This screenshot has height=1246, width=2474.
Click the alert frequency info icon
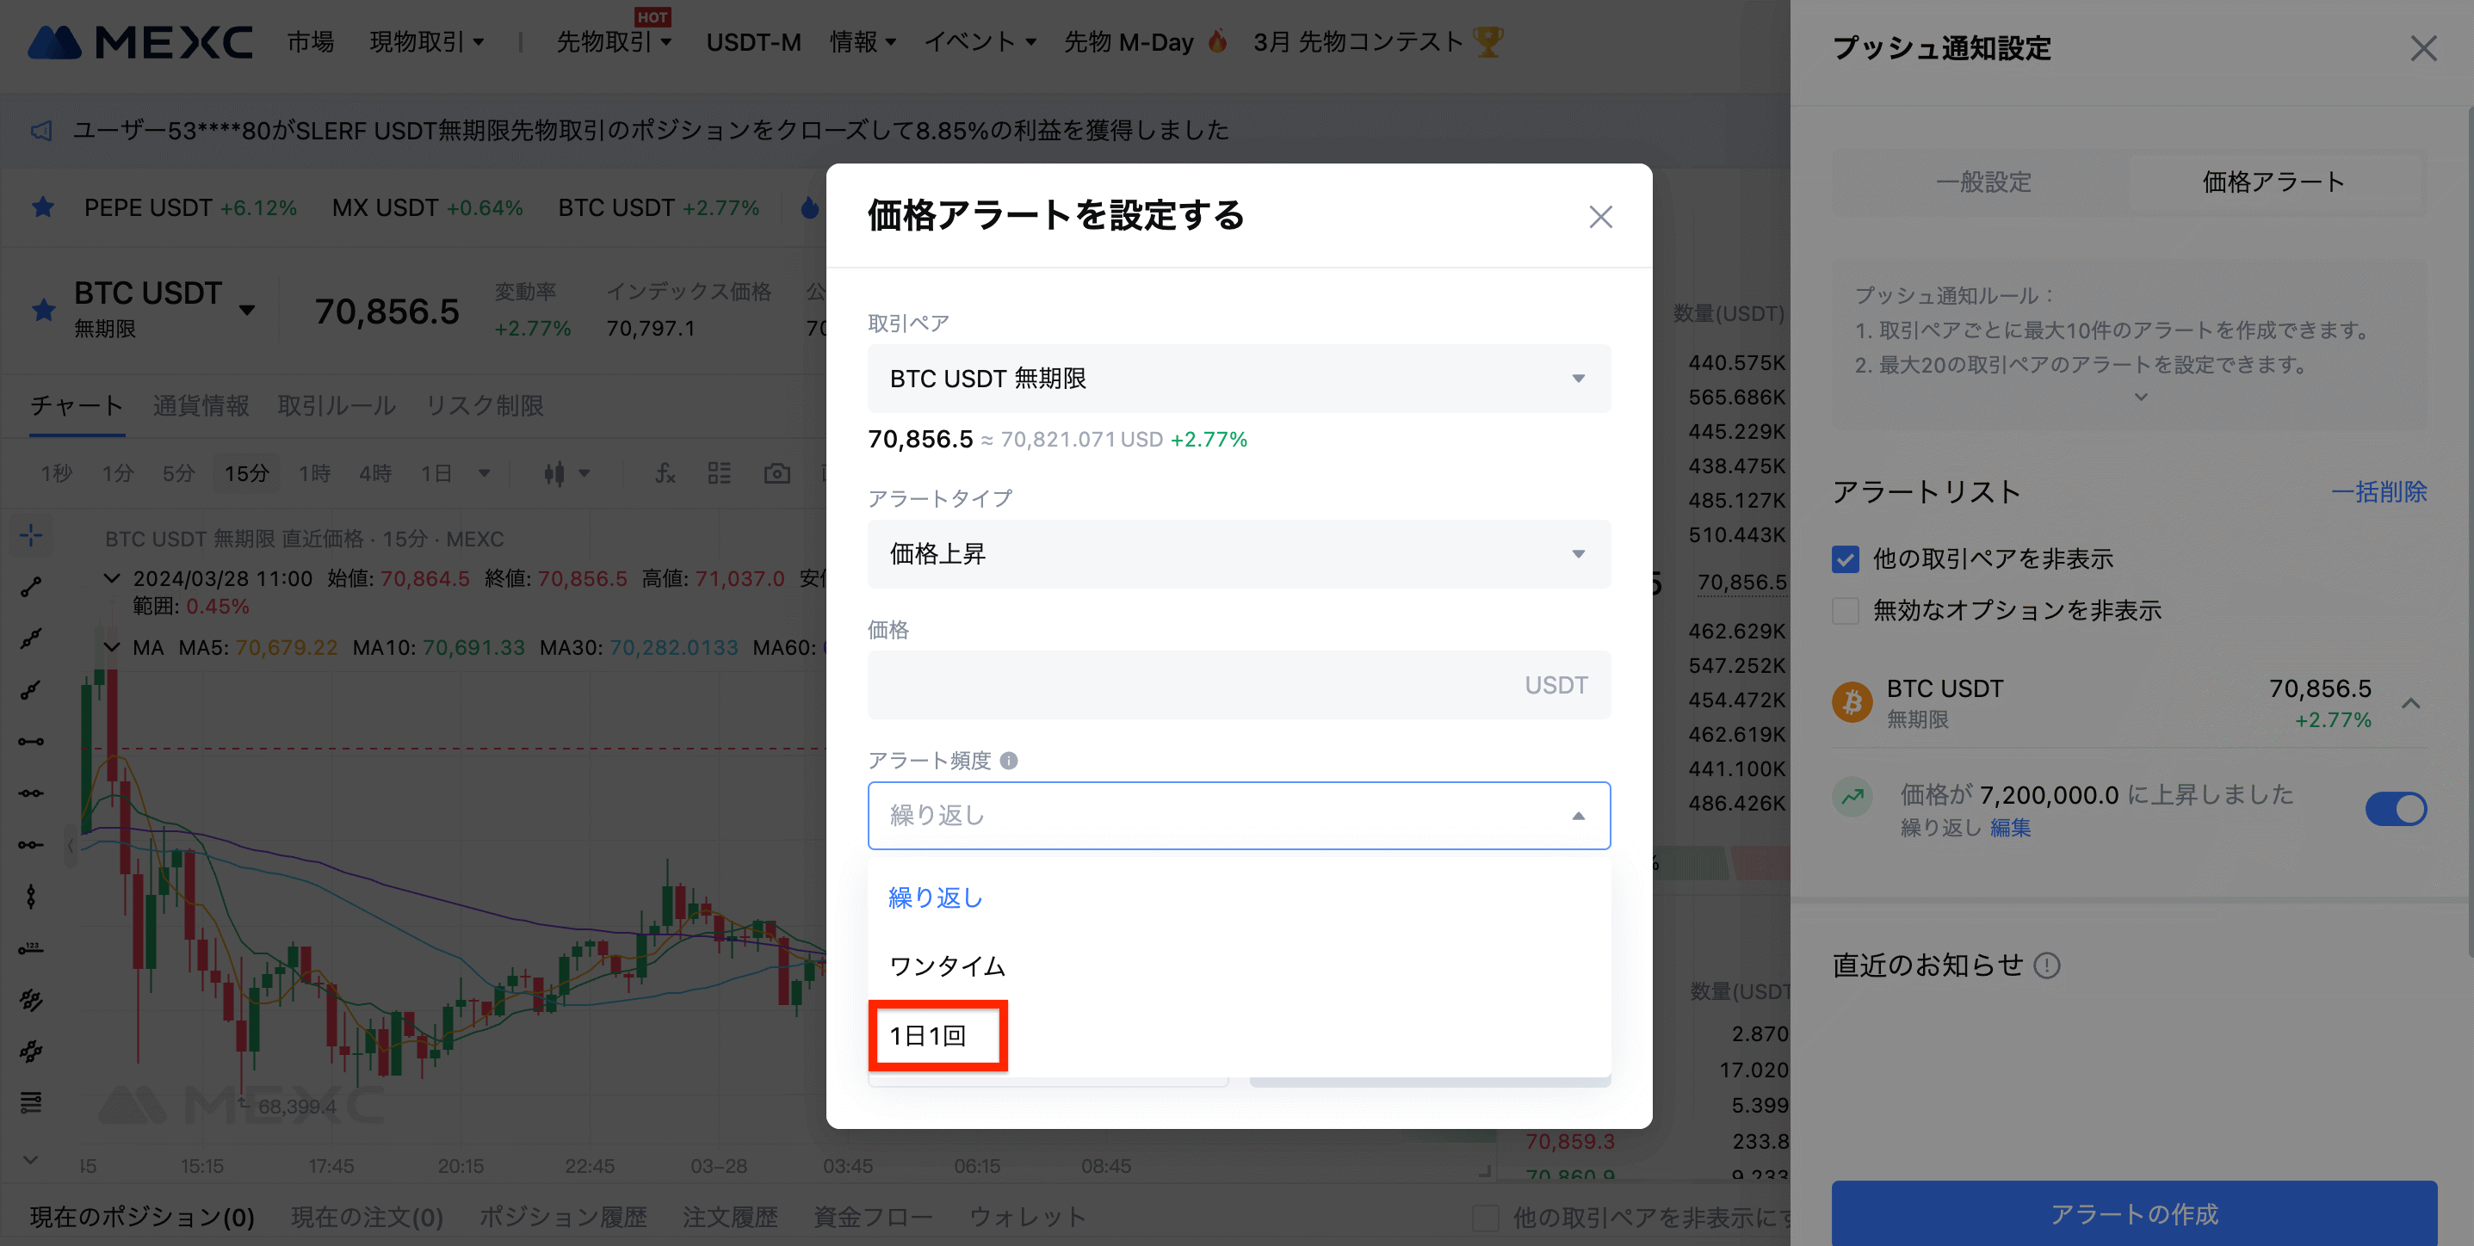[x=1008, y=761]
